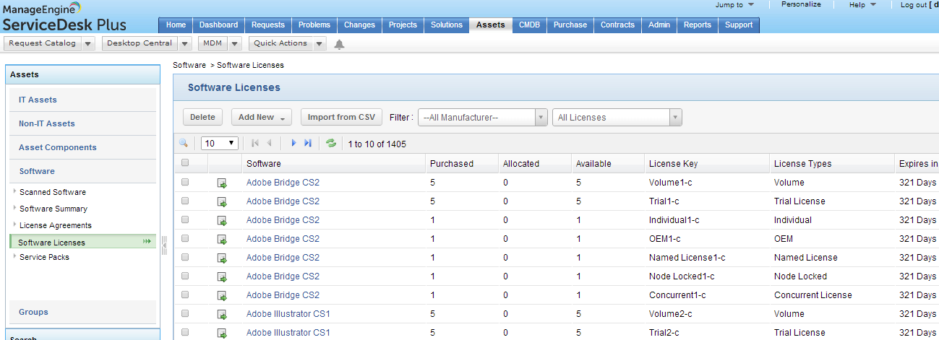Open Service Packs in sidebar
939x340 pixels.
point(44,257)
